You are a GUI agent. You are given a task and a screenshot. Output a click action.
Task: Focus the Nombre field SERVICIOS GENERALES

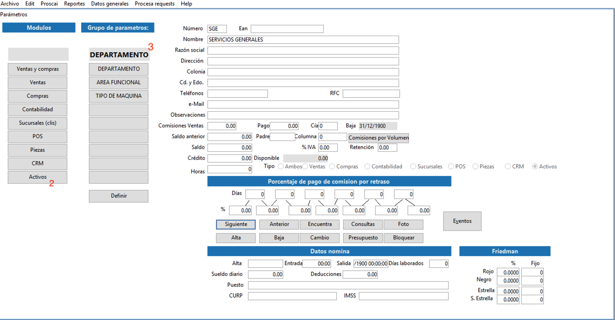pyautogui.click(x=303, y=40)
